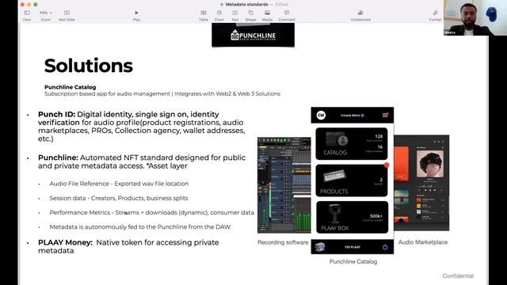Click the presenter webcam video tile
507x285 pixels.
coord(475,17)
